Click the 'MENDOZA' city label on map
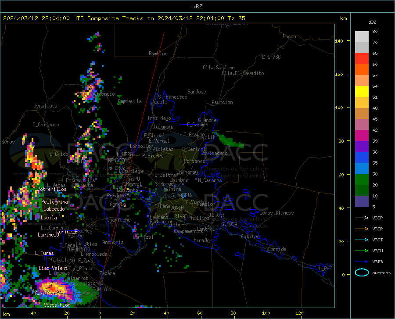 click(117, 161)
